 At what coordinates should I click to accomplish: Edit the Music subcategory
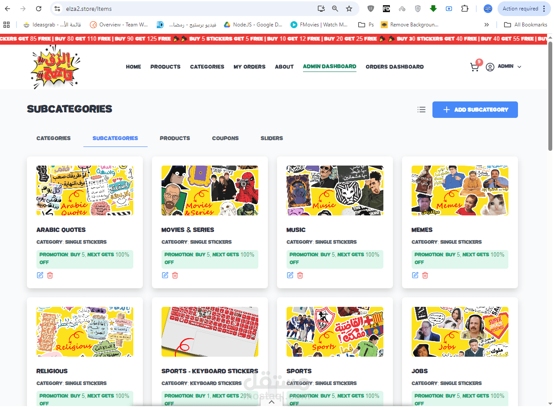coord(290,275)
